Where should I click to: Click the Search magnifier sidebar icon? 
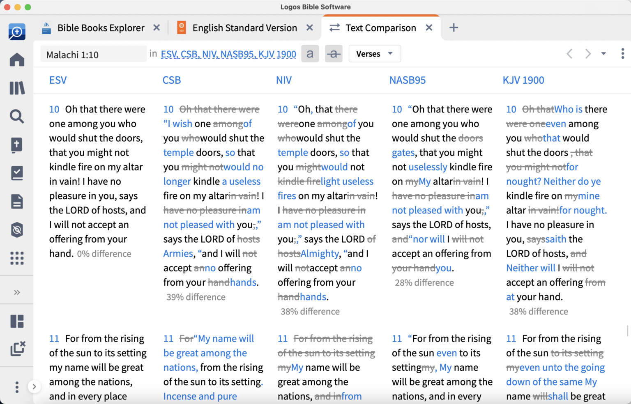17,117
